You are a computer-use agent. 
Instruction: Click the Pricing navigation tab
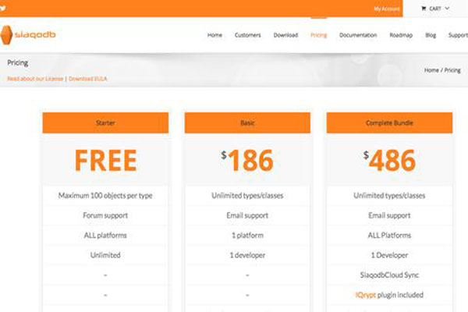(318, 35)
